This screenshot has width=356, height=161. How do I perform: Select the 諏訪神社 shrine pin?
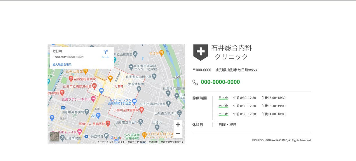[106, 136]
